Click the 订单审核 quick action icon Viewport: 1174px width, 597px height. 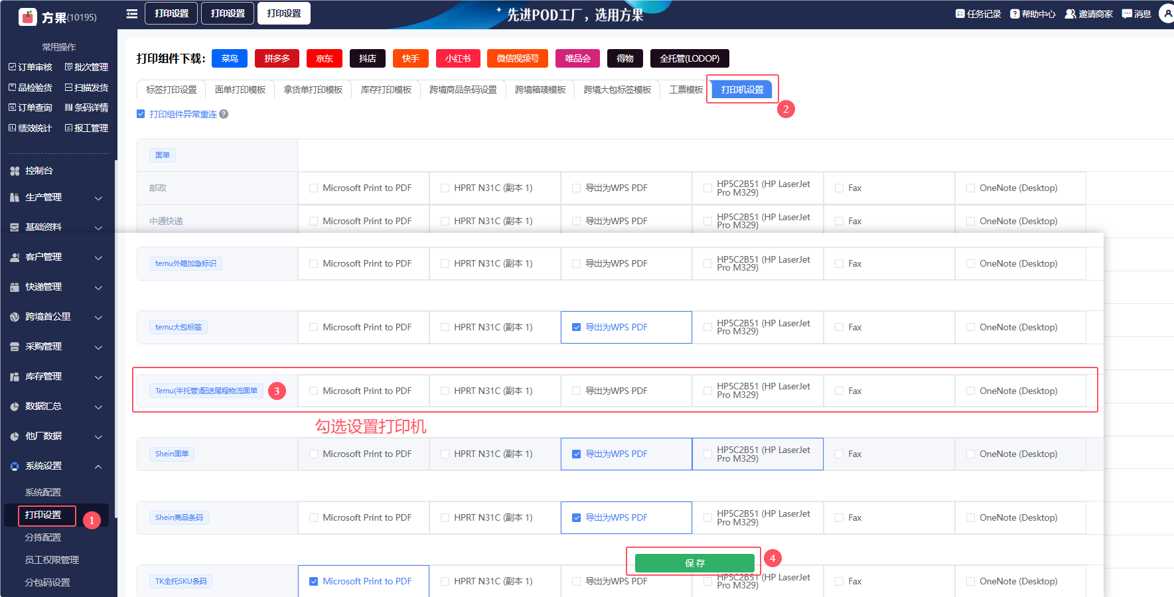pos(12,67)
